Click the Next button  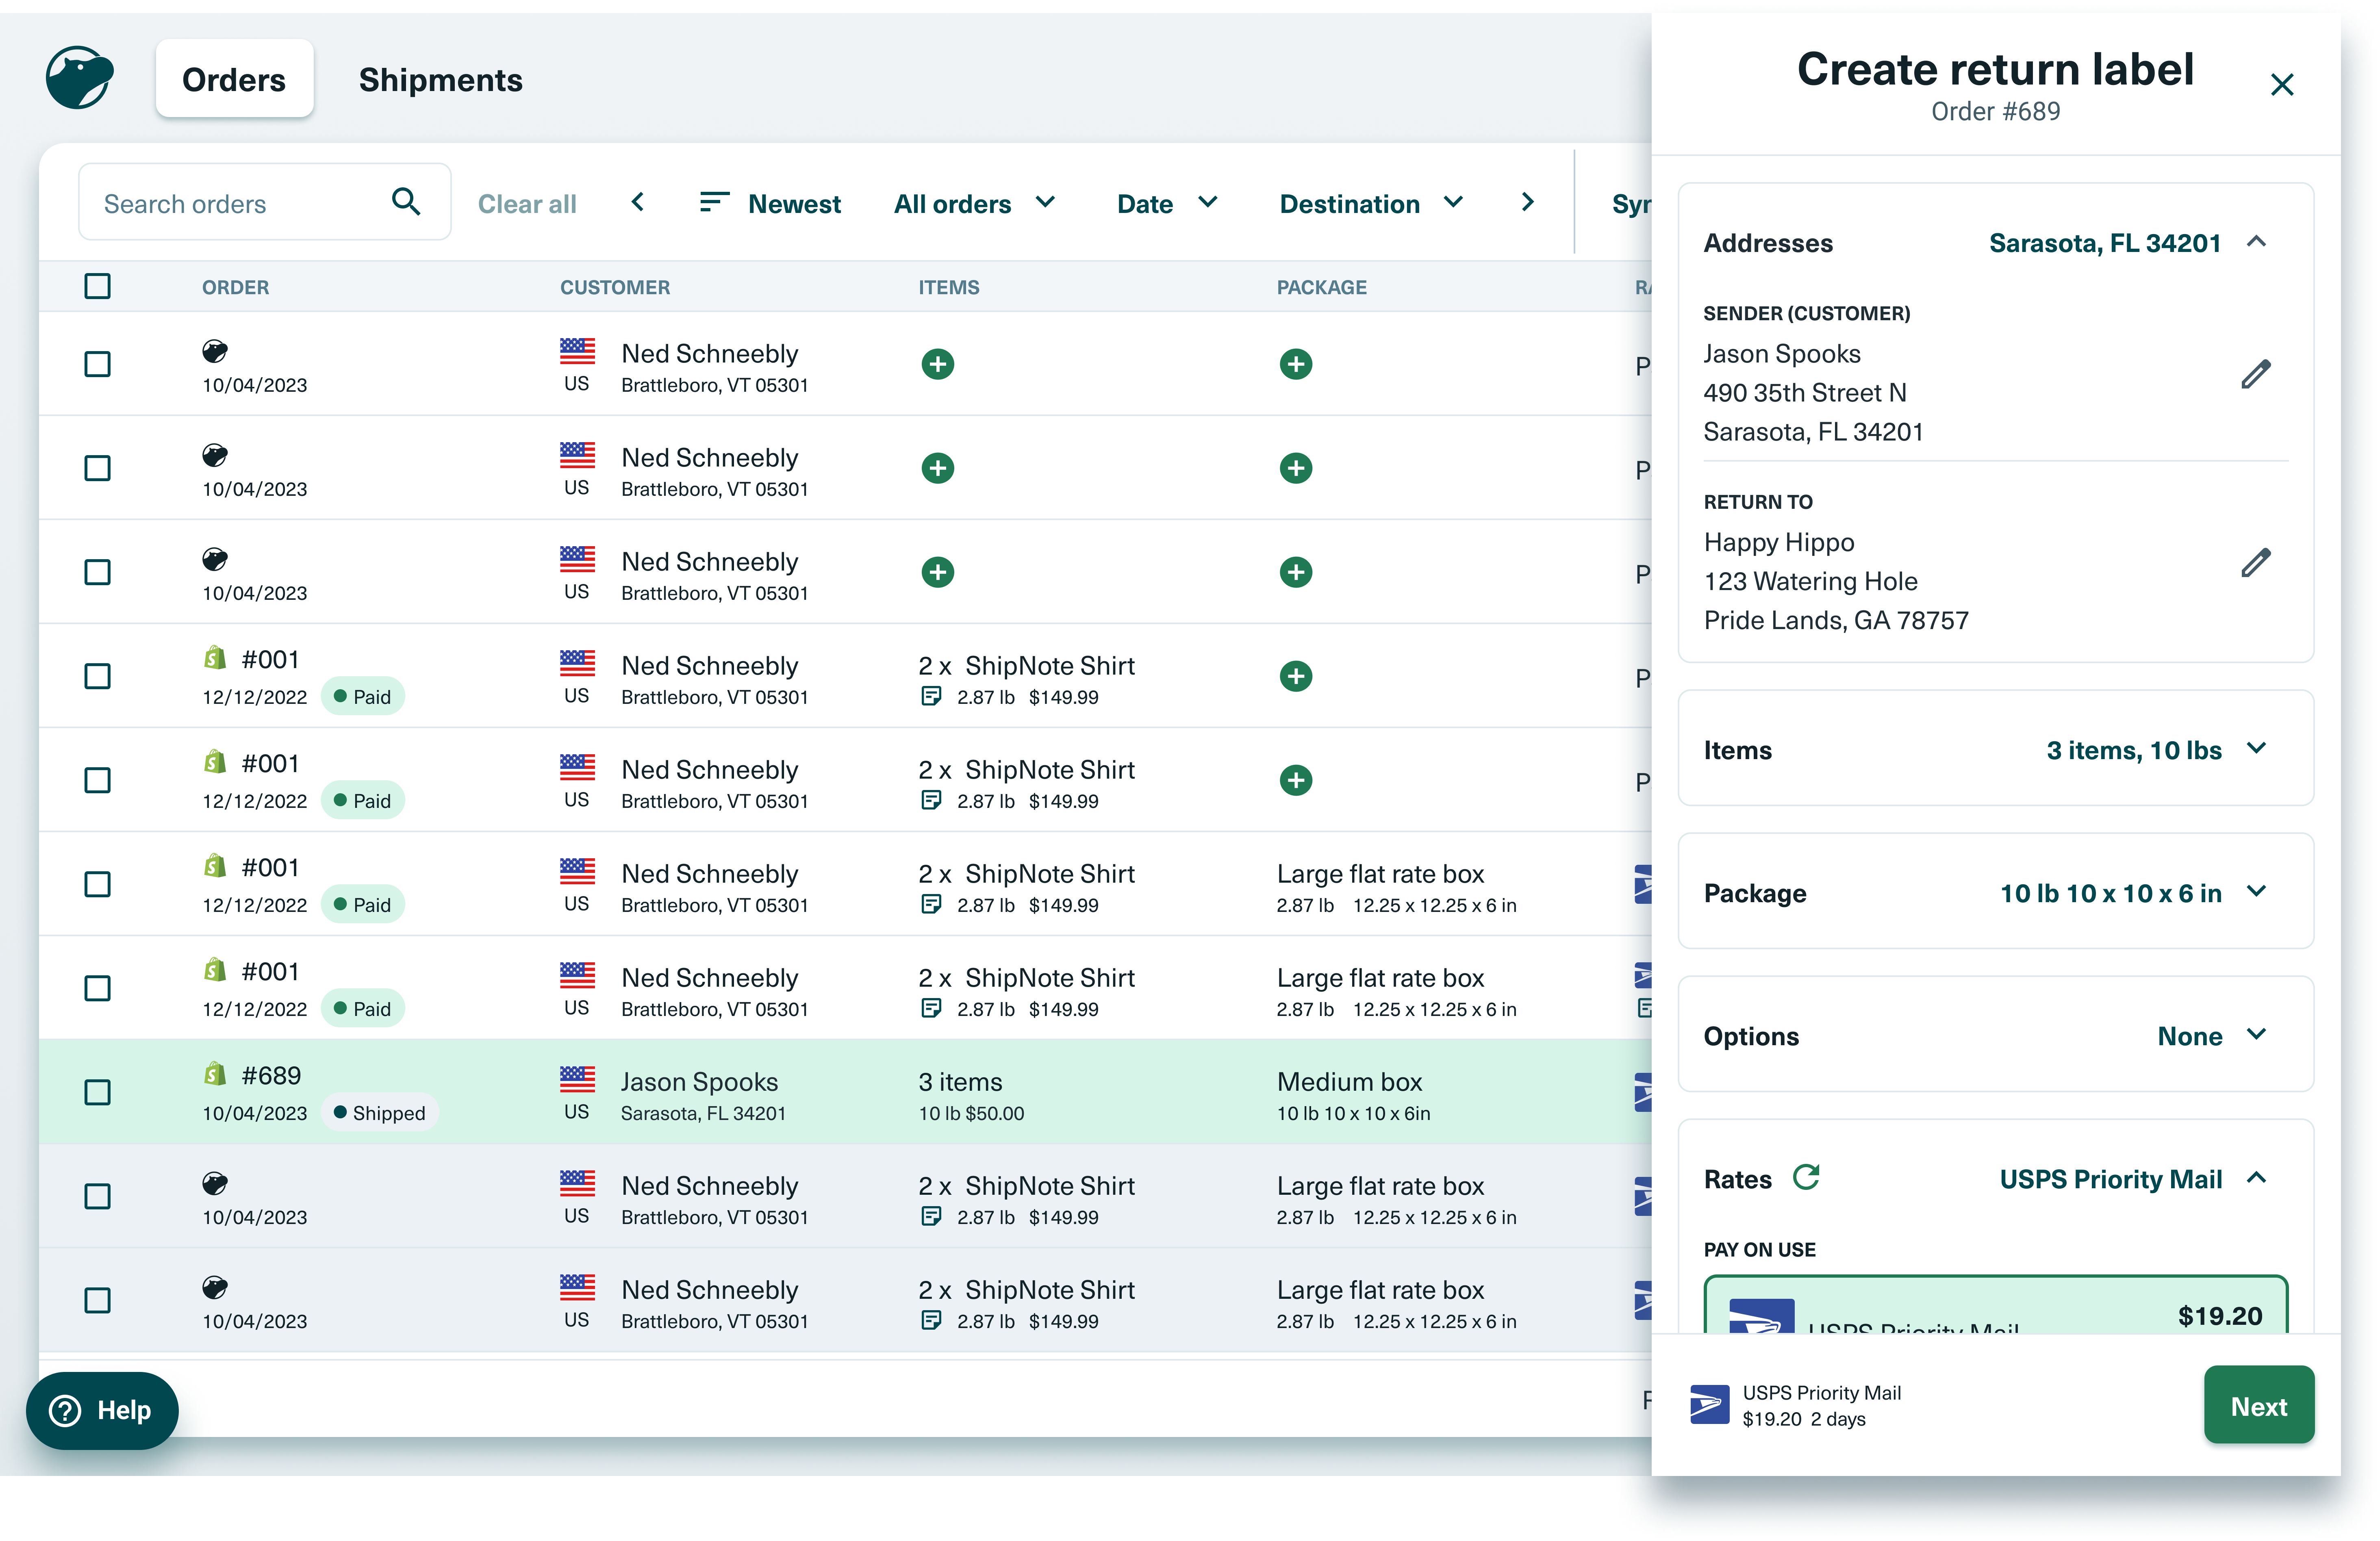[x=2258, y=1405]
